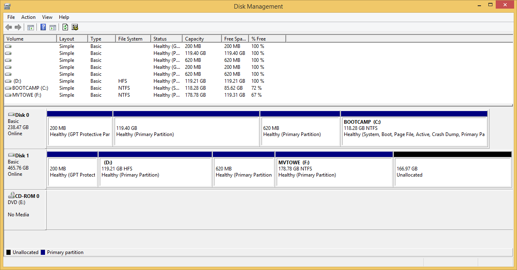Click the Settings toolbar icon with gear
Screen dimensions: 517x270
(75, 27)
